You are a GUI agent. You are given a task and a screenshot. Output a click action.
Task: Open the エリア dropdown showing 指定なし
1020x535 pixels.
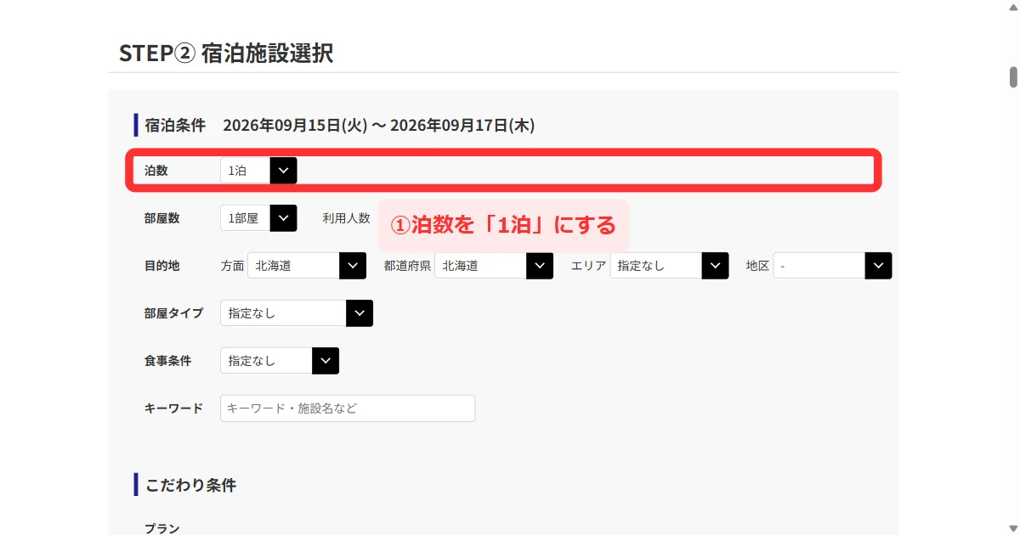click(x=670, y=266)
